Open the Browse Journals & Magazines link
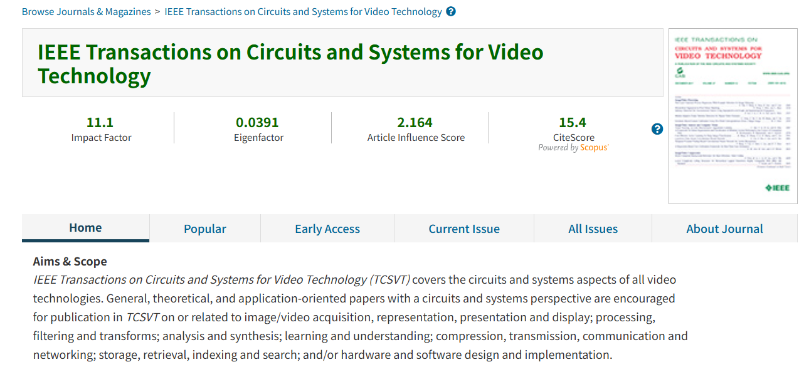804x372 pixels. (x=87, y=12)
